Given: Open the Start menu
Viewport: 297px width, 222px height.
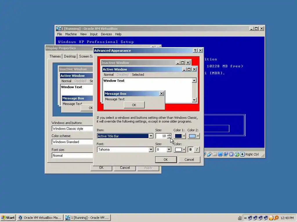Looking at the screenshot, I should coord(8,218).
